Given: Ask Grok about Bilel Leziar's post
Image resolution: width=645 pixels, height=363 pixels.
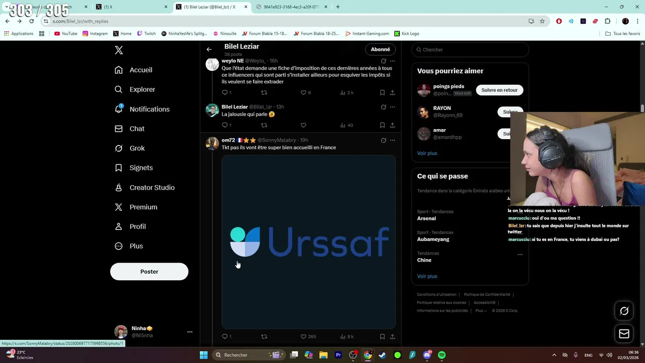Looking at the screenshot, I should point(383,107).
